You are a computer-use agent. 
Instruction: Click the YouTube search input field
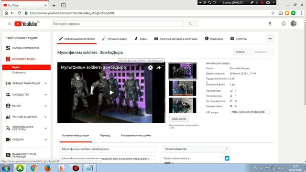click(x=117, y=24)
